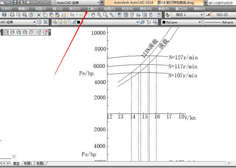Open the Layer Properties Manager icon
The height and width of the screenshot is (168, 236).
click(x=55, y=22)
